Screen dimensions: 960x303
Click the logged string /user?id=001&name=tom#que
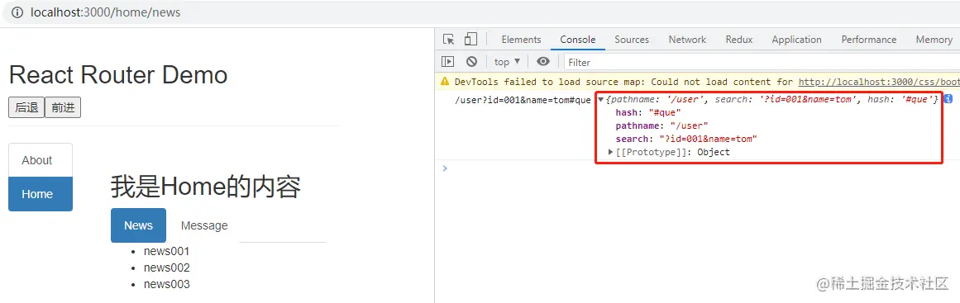523,100
